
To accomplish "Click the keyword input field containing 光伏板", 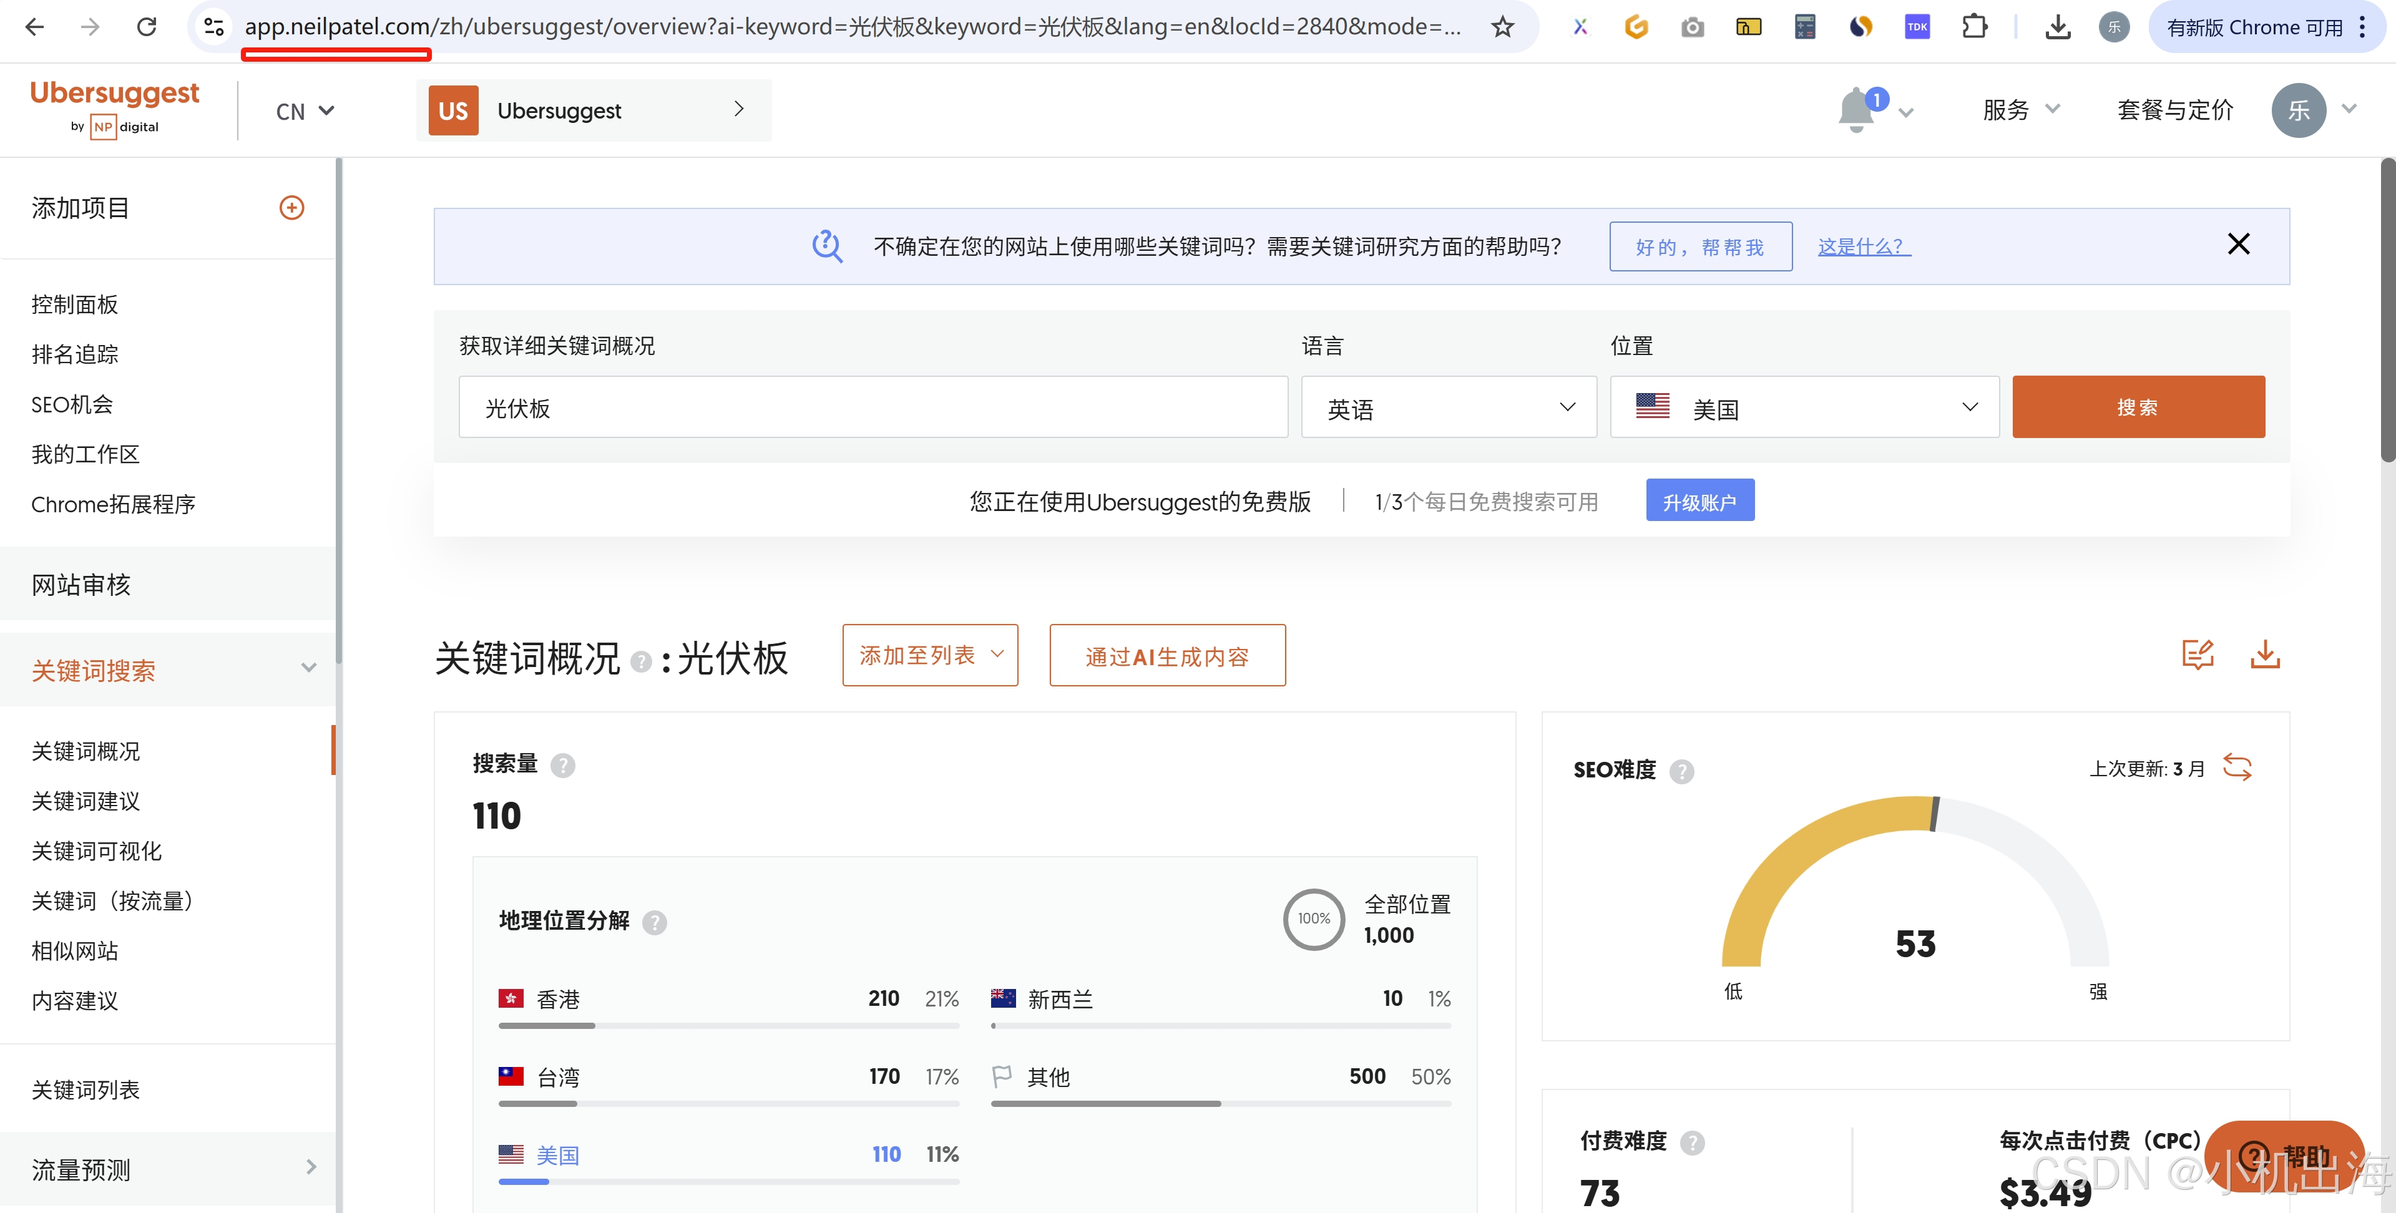I will [x=873, y=407].
